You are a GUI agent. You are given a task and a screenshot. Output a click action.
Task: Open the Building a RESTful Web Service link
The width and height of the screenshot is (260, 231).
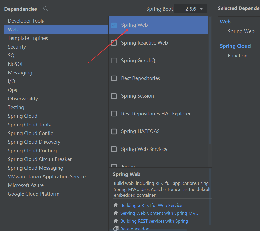tap(151, 205)
